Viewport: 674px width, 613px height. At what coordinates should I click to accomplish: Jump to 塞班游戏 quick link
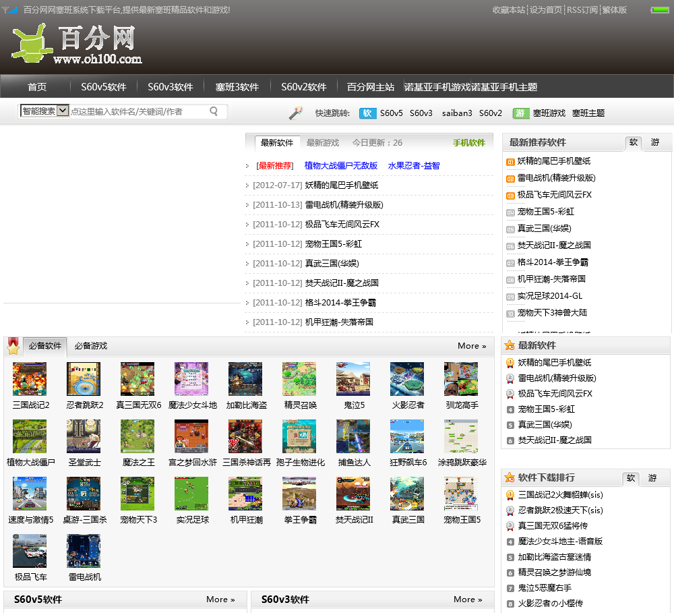(x=549, y=113)
